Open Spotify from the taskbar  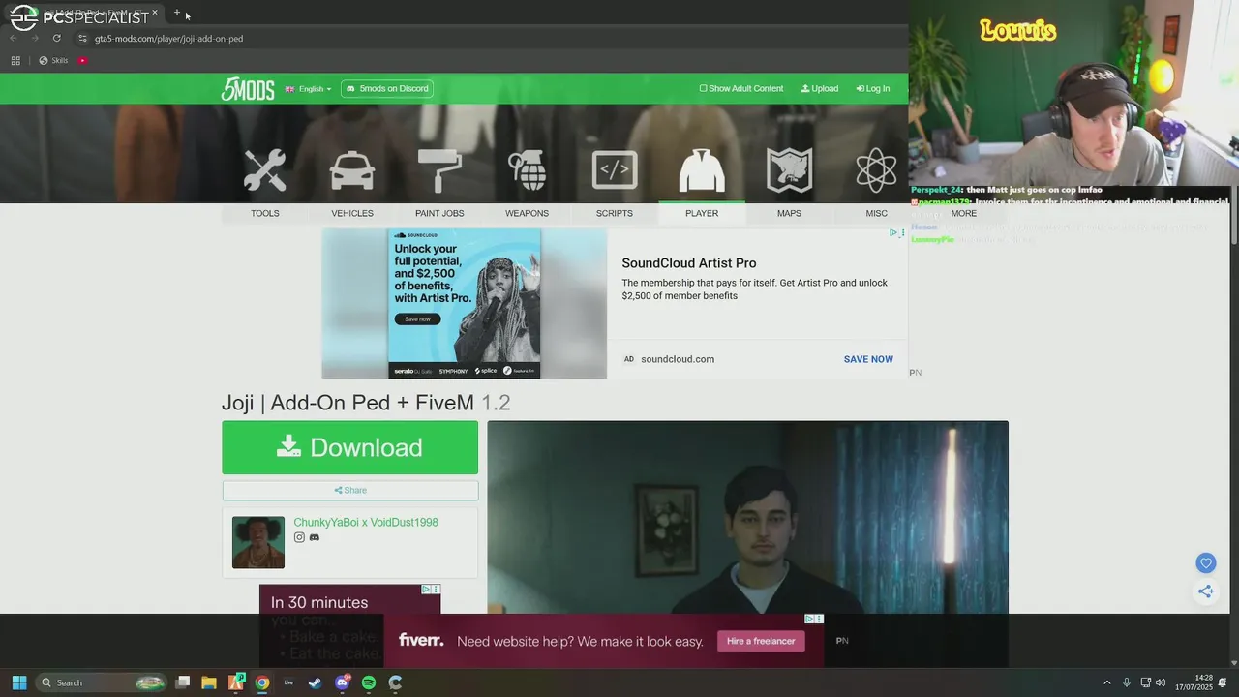369,682
